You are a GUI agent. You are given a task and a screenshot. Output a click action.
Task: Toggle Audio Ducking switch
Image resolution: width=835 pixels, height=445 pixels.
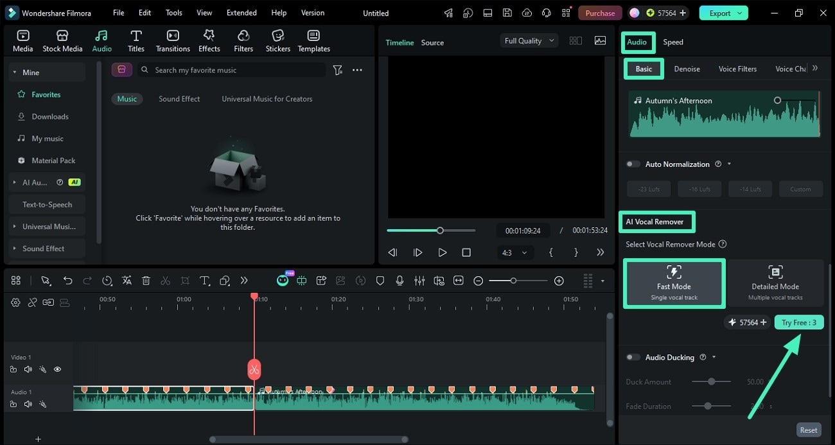[633, 357]
